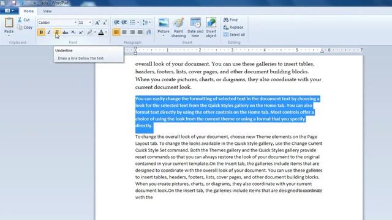The image size is (392, 220).
Task: Open the list style dropdown arrow
Action: 138,23
